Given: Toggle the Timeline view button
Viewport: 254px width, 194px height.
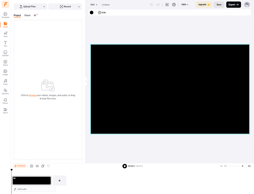Looking at the screenshot, I should [20, 166].
